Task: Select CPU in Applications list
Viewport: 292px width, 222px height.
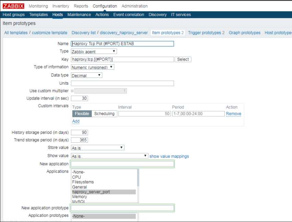Action: [x=104, y=177]
